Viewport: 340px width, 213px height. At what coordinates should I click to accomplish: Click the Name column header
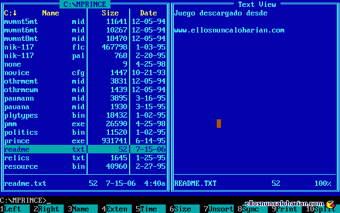point(50,13)
